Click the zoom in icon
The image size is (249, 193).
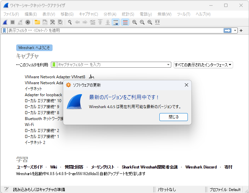[x=135, y=22]
